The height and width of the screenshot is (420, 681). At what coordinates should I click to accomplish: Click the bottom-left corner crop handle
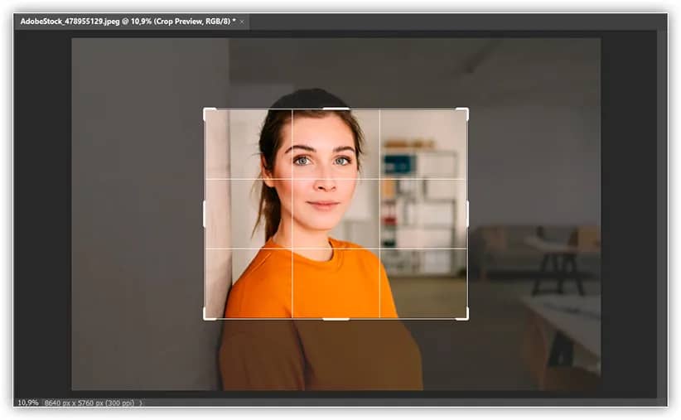(x=205, y=317)
